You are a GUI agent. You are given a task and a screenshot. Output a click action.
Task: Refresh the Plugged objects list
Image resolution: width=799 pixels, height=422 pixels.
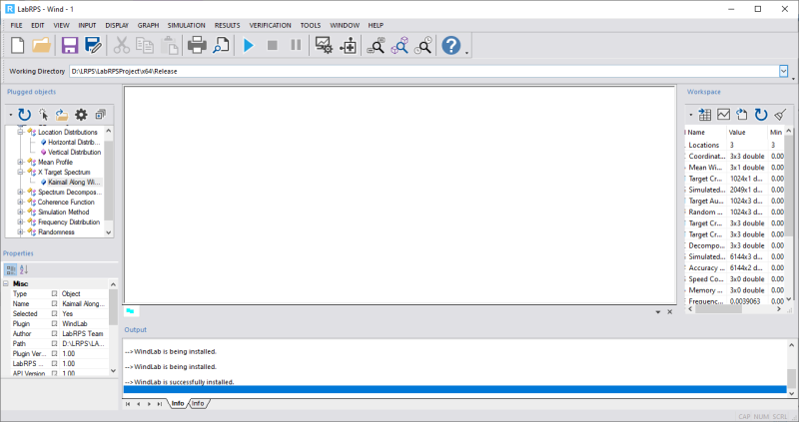pos(24,115)
